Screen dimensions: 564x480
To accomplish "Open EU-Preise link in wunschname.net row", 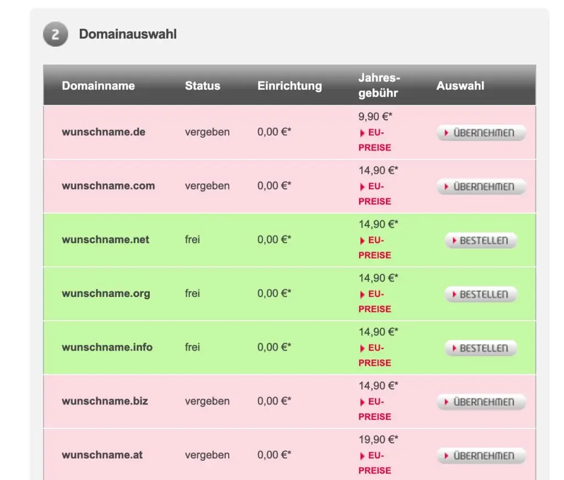I will [375, 247].
